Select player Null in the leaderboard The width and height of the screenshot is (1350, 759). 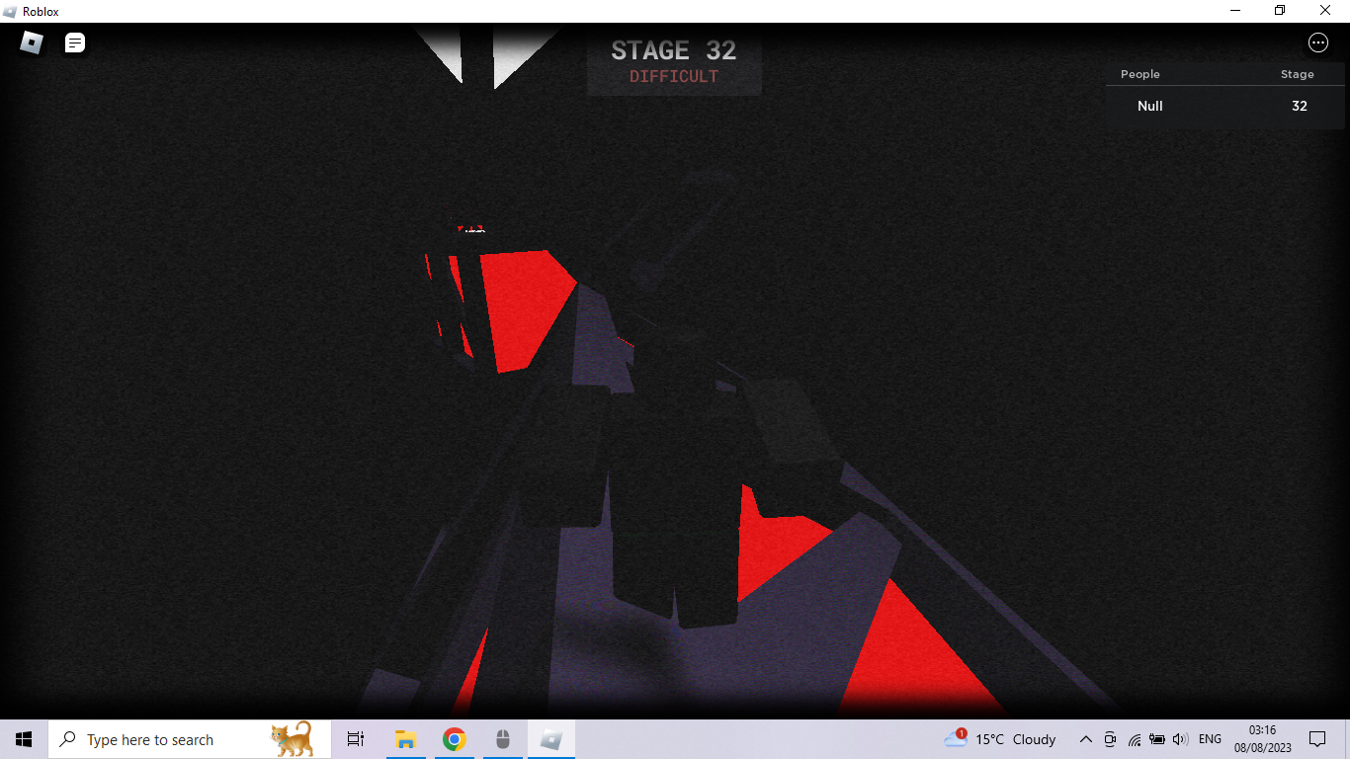[x=1149, y=106]
